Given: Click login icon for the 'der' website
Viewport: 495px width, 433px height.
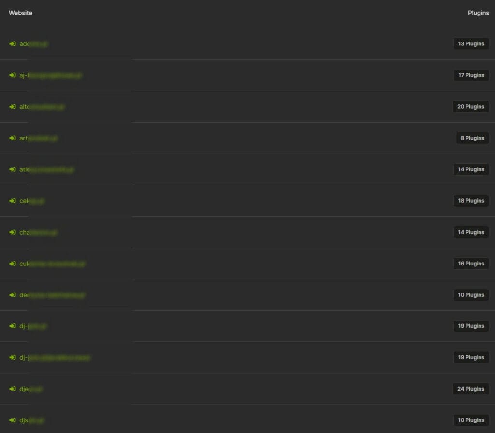Looking at the screenshot, I should (x=12, y=295).
